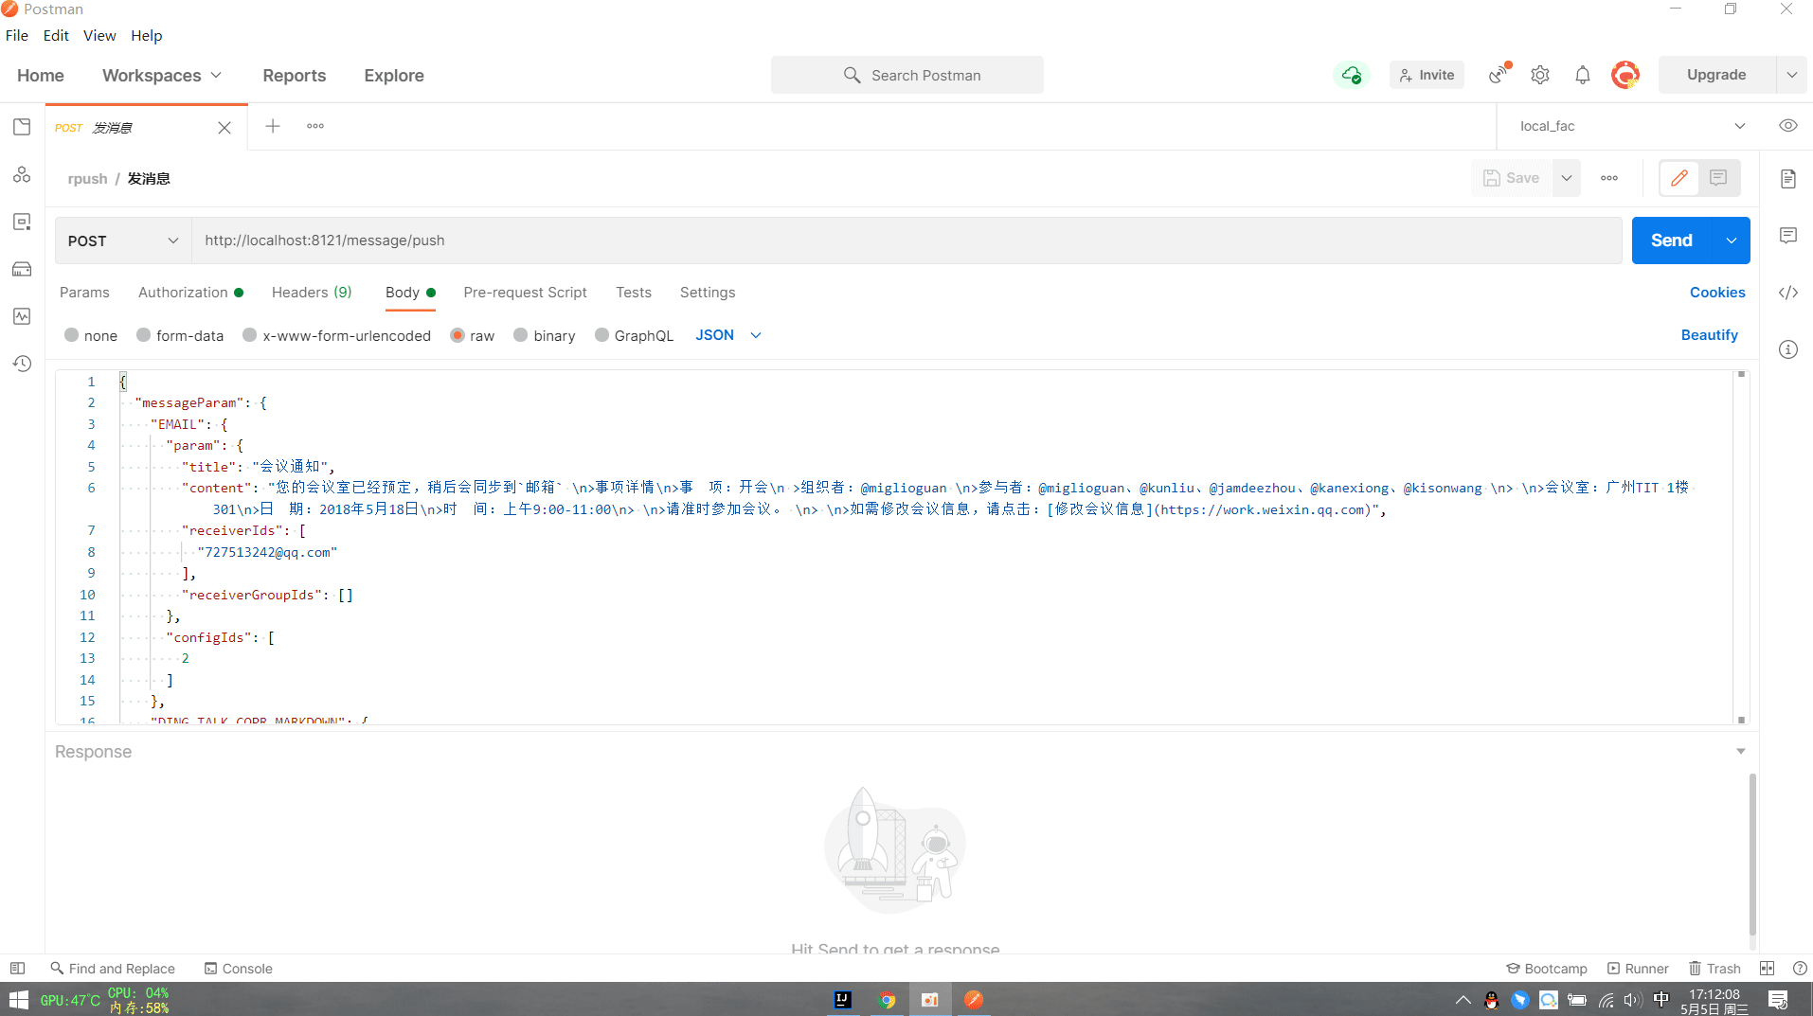Open the Environments sidebar icon

click(22, 222)
